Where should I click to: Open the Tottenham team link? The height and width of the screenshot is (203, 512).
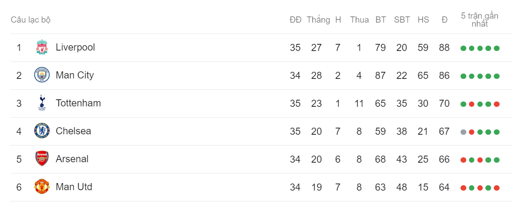tap(79, 103)
